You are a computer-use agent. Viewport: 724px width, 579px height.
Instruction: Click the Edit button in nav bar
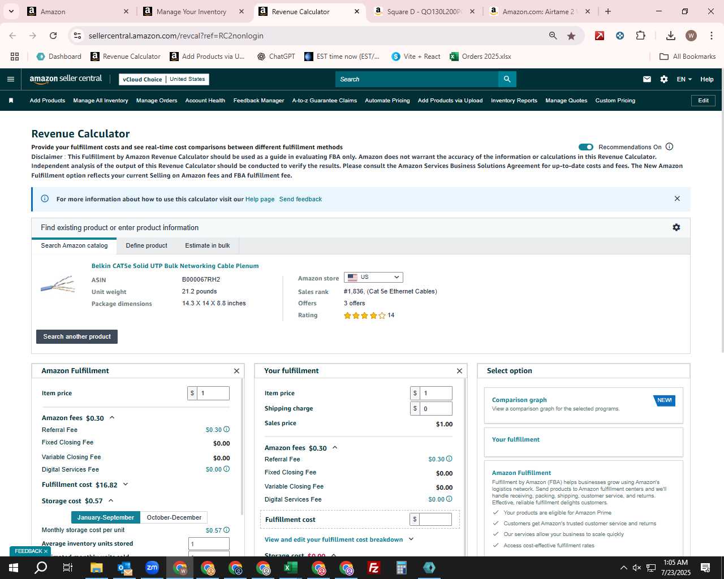(x=704, y=101)
